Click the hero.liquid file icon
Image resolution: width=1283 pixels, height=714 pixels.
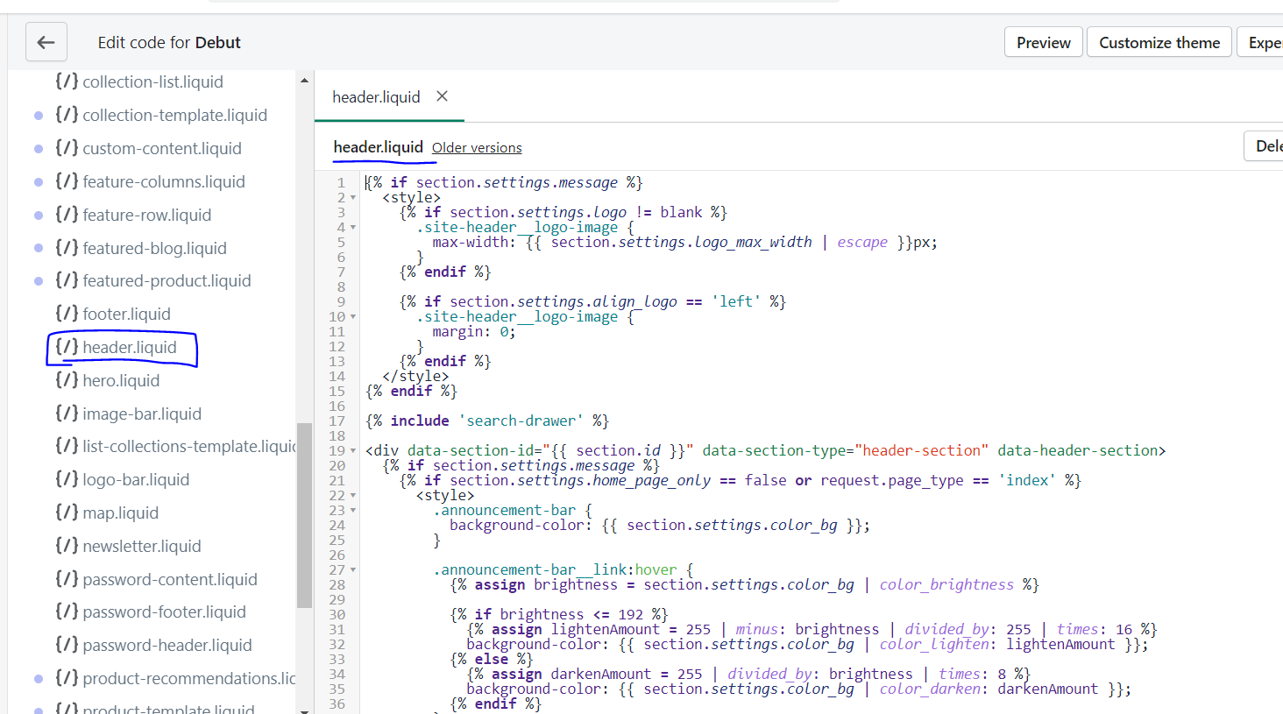[x=67, y=380]
